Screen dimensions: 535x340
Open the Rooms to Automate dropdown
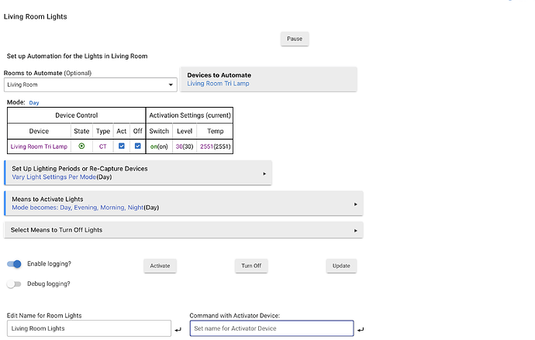[91, 84]
